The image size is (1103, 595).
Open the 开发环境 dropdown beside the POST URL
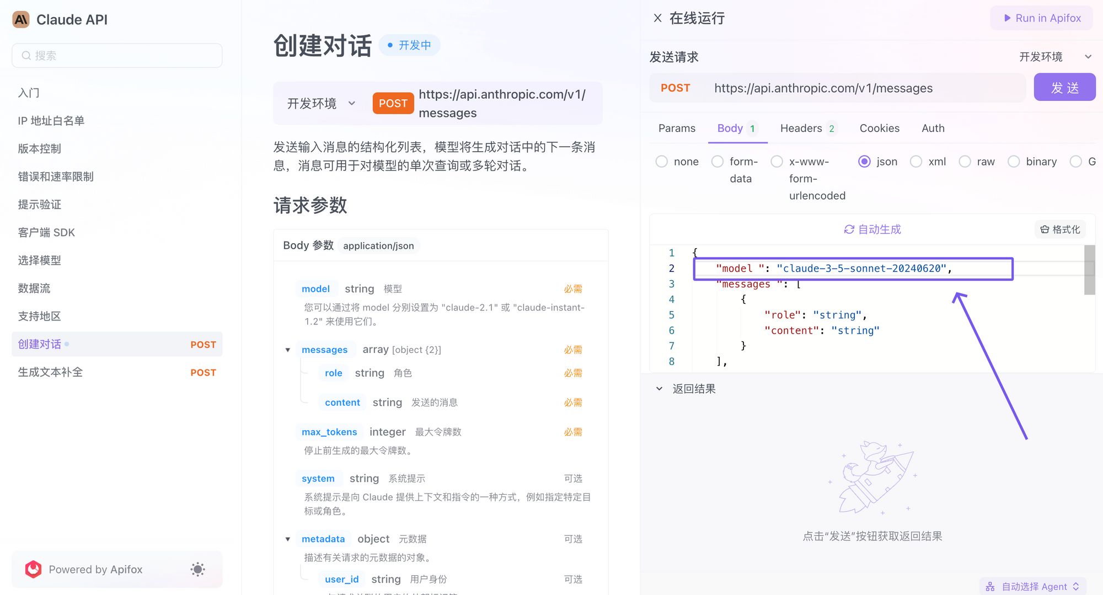tap(322, 104)
